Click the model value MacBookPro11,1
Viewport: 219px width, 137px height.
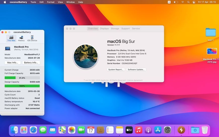32,54
